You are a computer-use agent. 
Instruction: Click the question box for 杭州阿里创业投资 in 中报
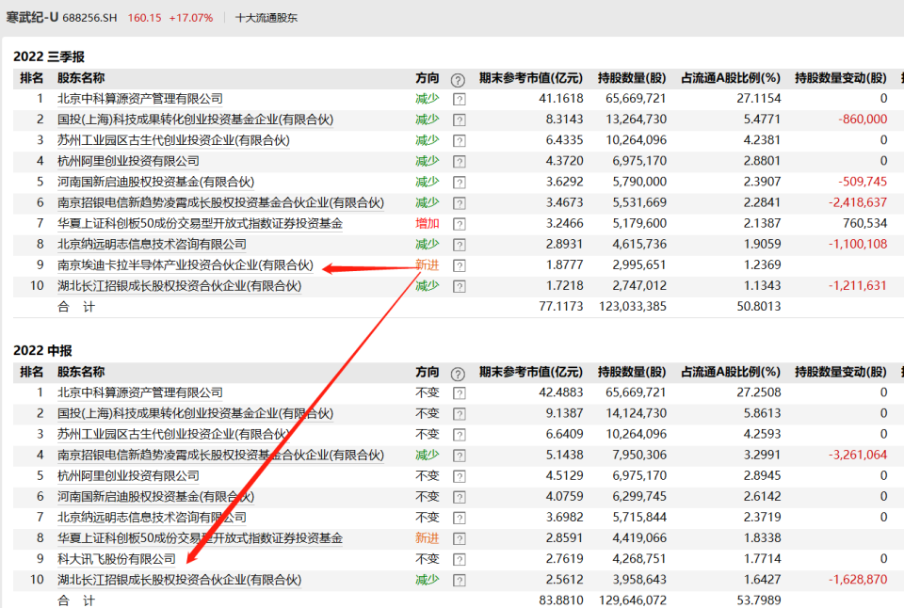[x=460, y=476]
